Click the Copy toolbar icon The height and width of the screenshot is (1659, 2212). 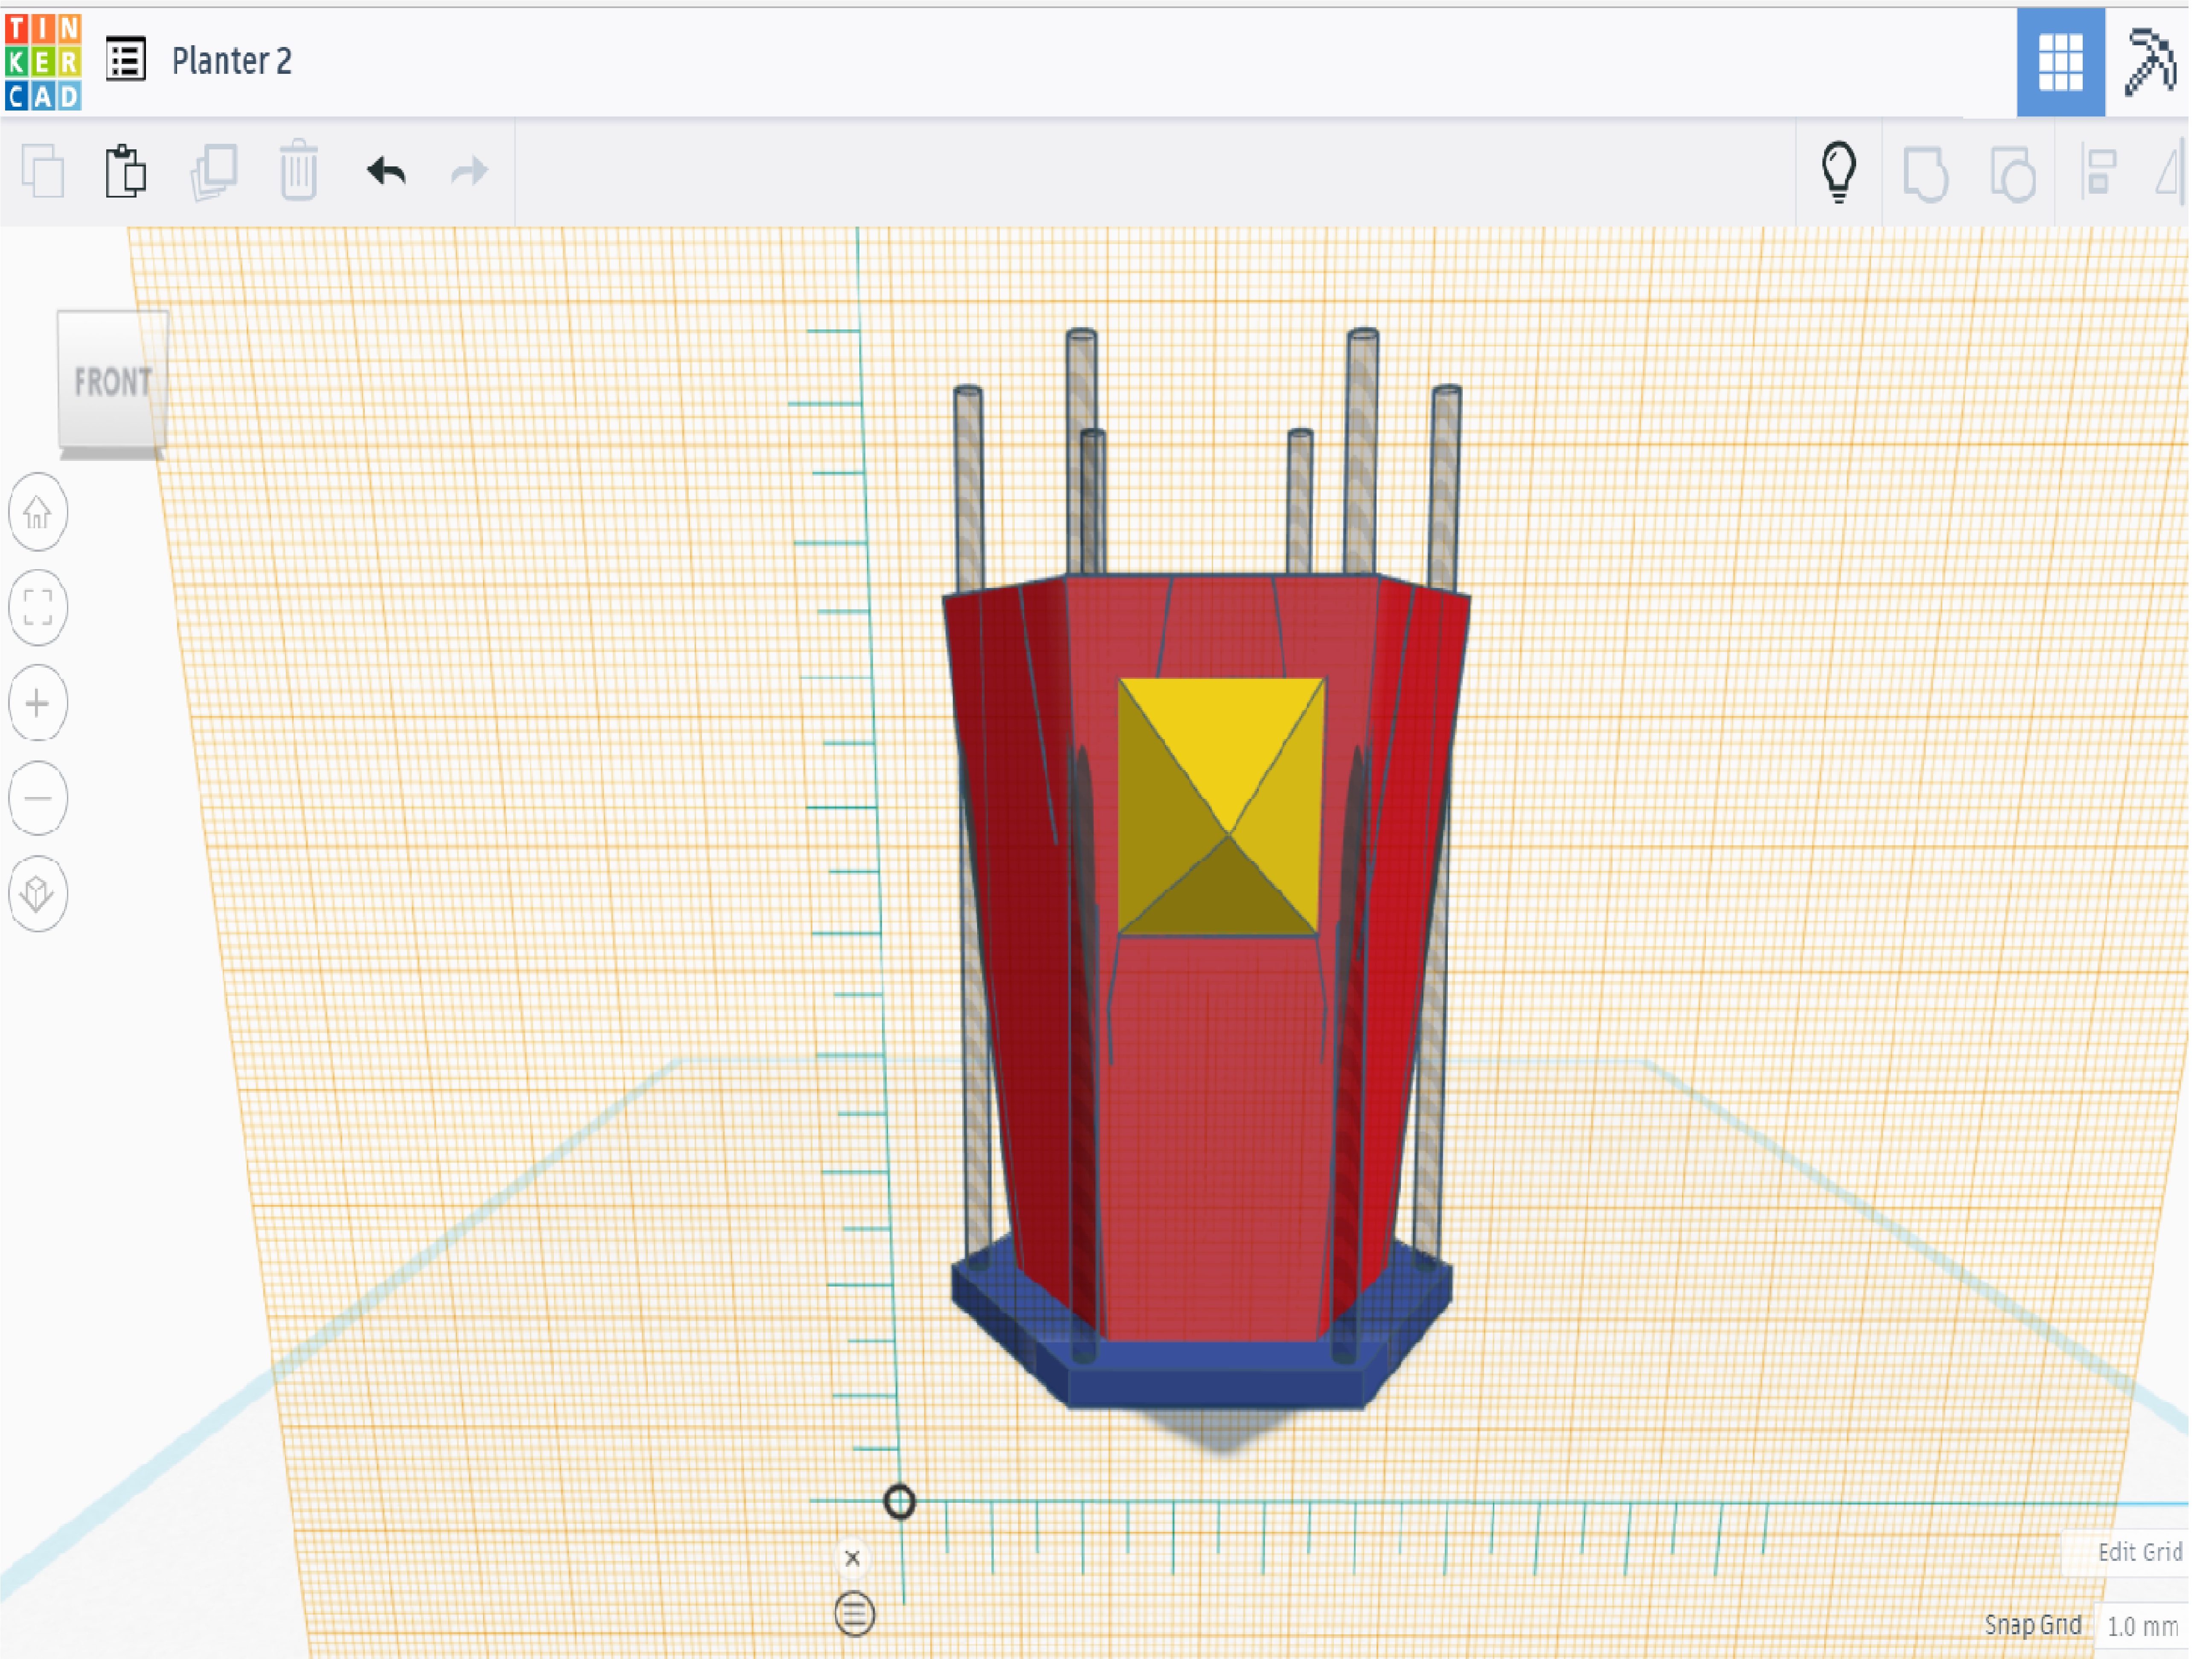pos(43,171)
